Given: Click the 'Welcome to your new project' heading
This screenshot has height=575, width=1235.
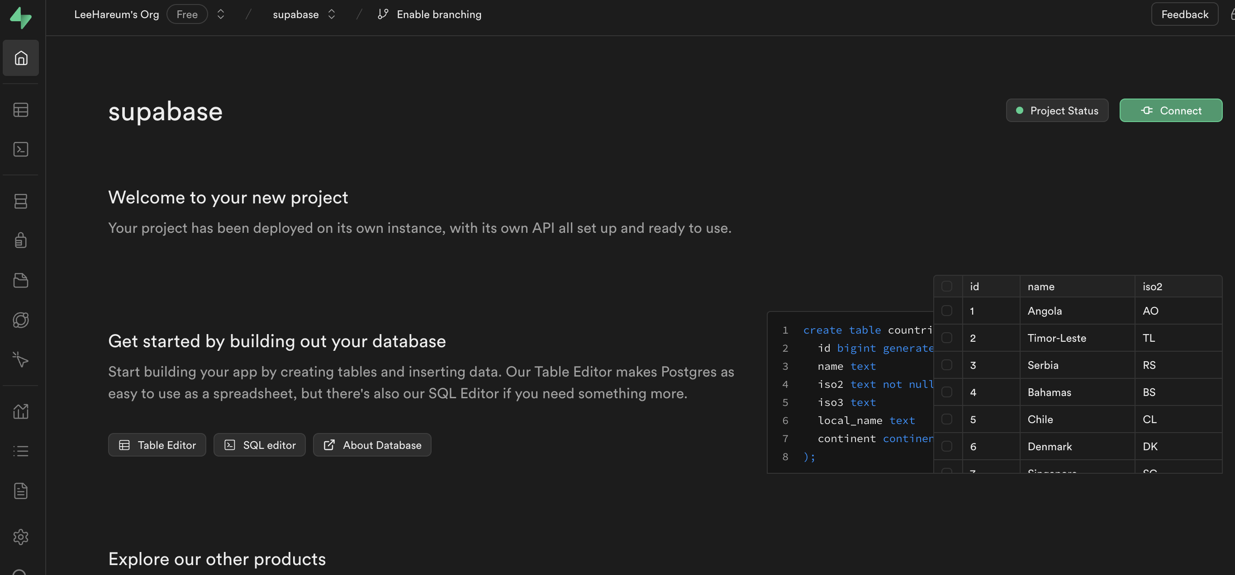Looking at the screenshot, I should [x=228, y=198].
